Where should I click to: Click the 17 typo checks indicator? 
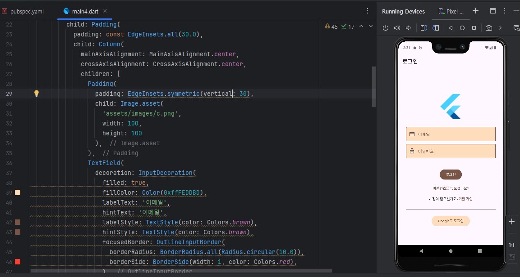click(x=348, y=27)
